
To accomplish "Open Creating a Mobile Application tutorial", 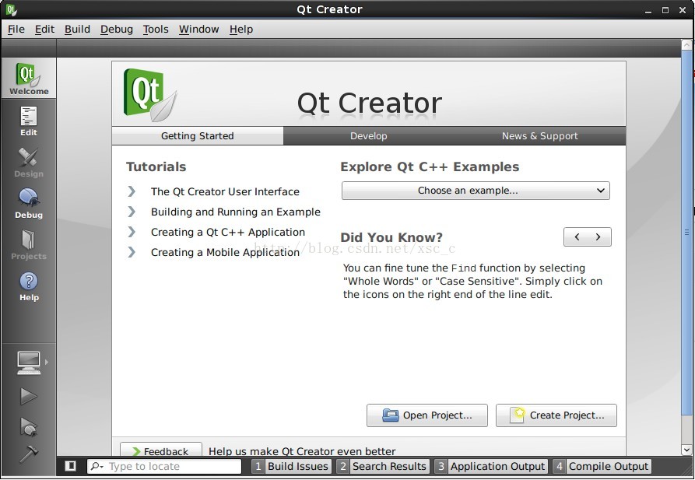I will pyautogui.click(x=225, y=252).
